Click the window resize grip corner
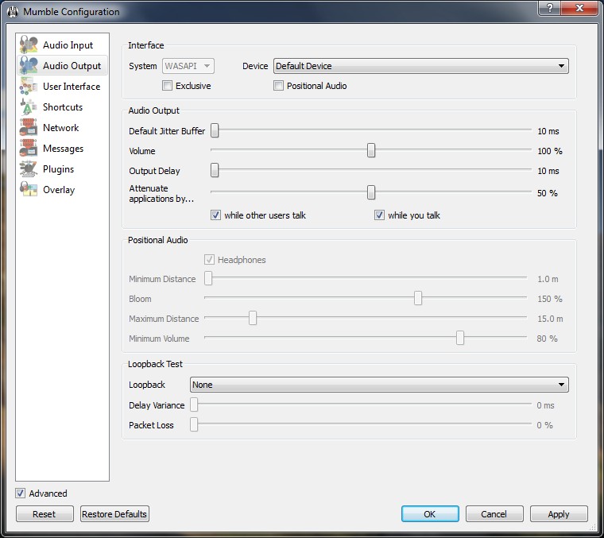This screenshot has height=538, width=604. point(592,527)
